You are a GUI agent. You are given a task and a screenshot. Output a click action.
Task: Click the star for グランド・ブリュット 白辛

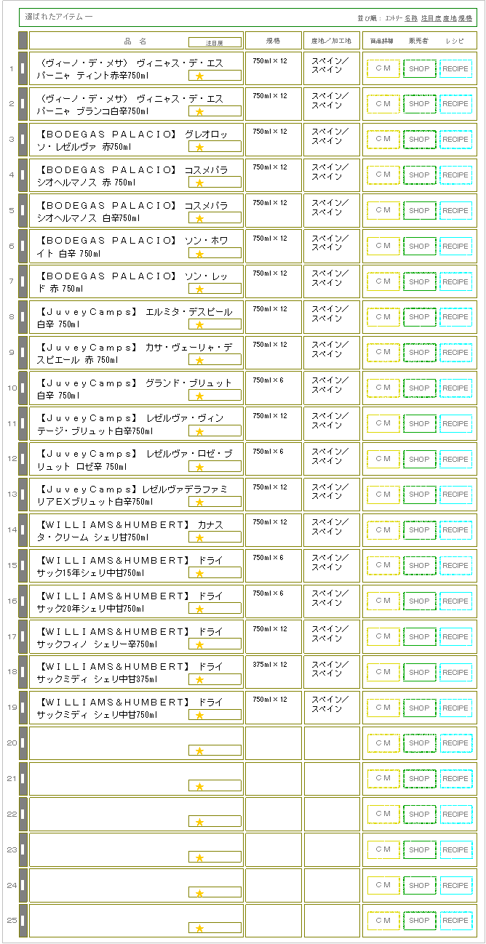coord(199,396)
